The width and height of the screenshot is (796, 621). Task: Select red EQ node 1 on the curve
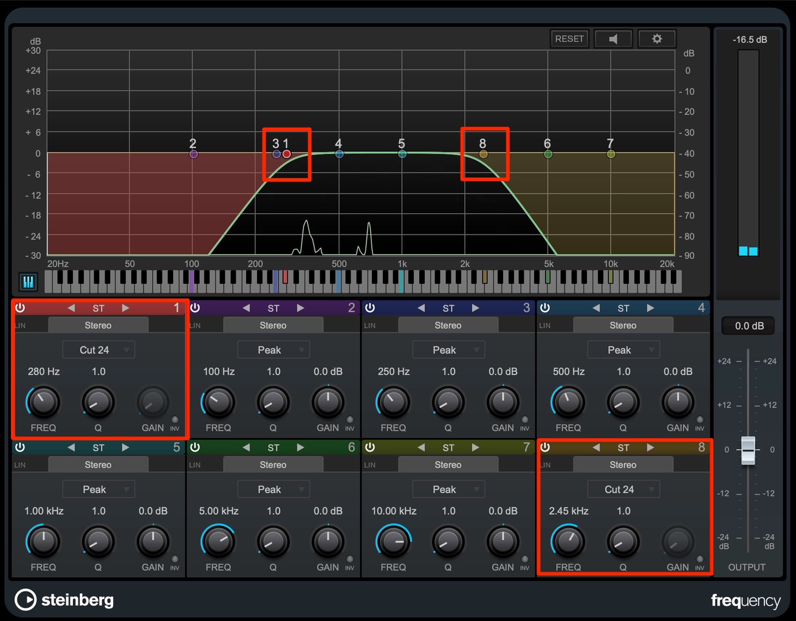[x=287, y=154]
